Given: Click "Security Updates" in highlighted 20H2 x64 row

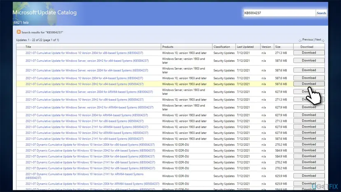Looking at the screenshot, I should [224, 84].
